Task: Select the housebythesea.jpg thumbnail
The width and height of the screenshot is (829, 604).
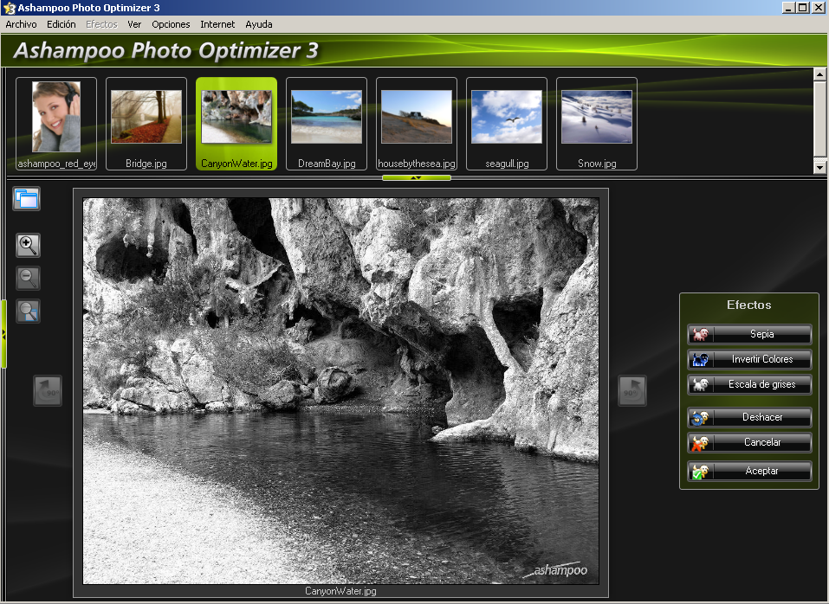Action: point(417,124)
